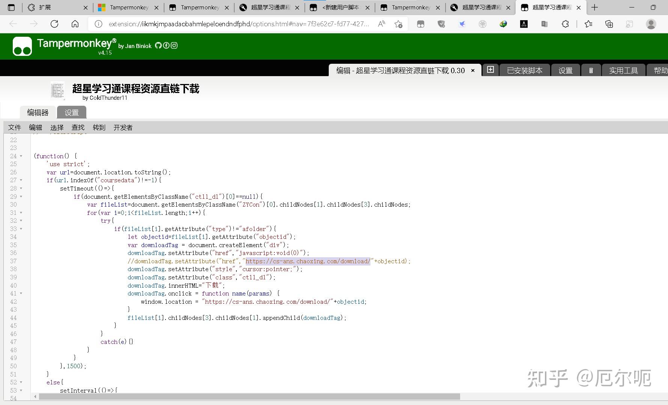Open Tampermonkey GitHub icon link
Viewport: 668px width, 405px height.
158,45
